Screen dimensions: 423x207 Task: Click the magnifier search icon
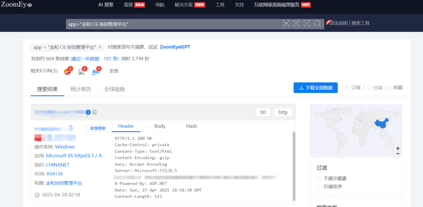coord(317,24)
